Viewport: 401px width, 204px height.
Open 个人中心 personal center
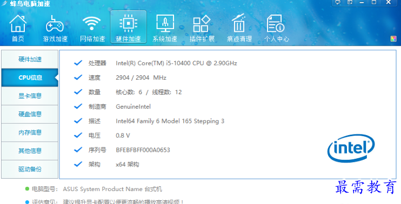[277, 28]
